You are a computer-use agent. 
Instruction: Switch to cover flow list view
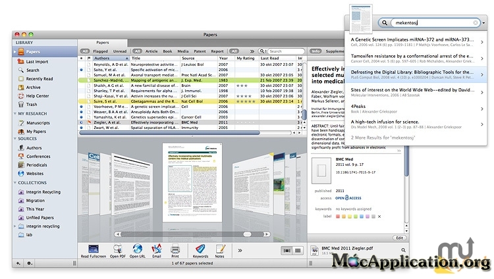click(287, 251)
